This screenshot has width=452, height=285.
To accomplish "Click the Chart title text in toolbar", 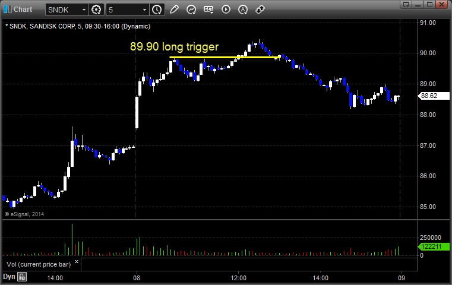I will (23, 9).
